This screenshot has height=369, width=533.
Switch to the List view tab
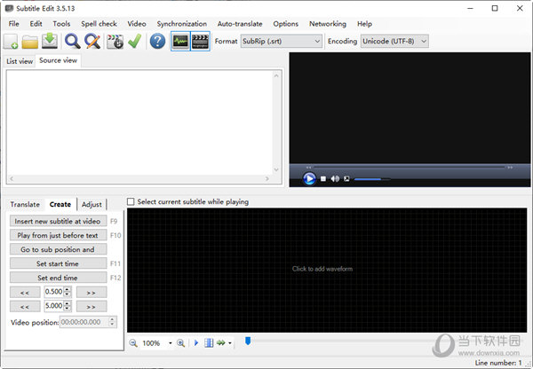pyautogui.click(x=20, y=61)
